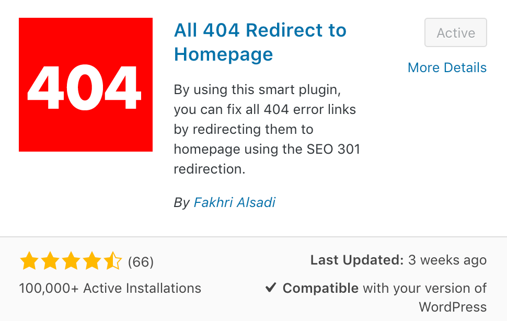Click the white 404 numerals in the logo
Viewport: 507px width, 321px height.
pos(84,88)
